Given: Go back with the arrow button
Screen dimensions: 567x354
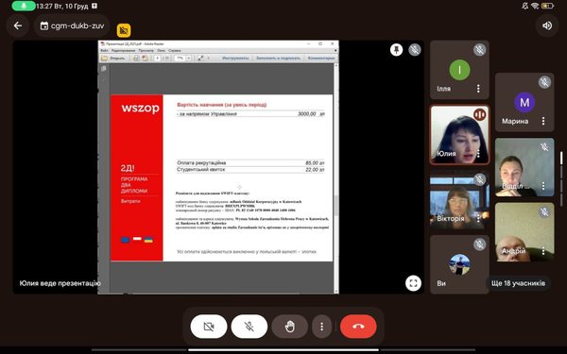Looking at the screenshot, I should click(x=18, y=25).
